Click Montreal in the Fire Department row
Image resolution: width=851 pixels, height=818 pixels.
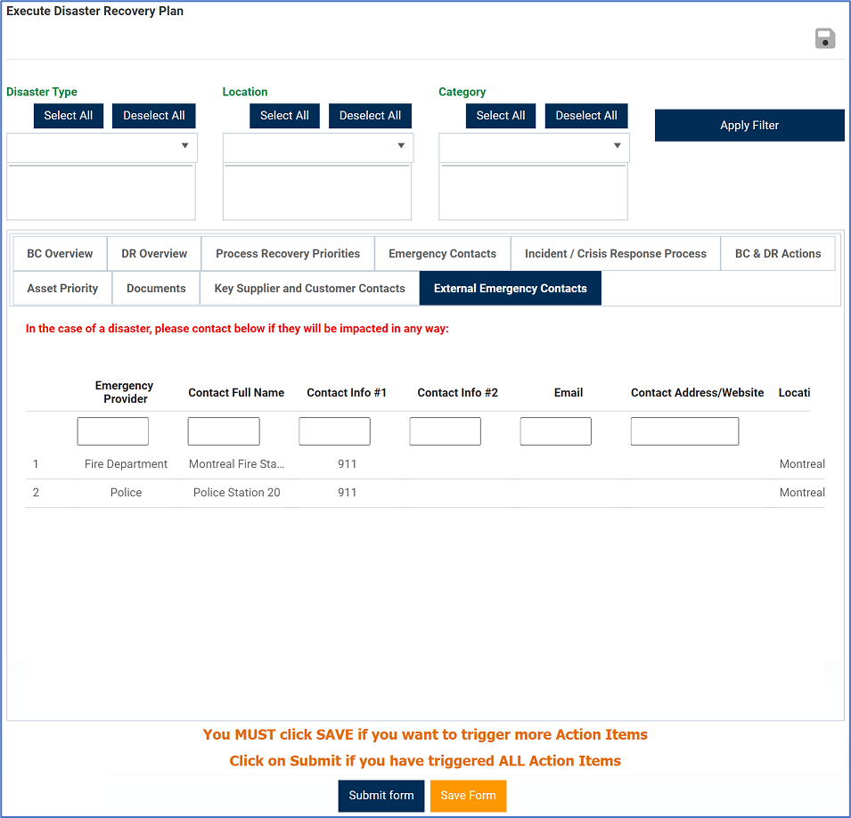click(x=802, y=464)
